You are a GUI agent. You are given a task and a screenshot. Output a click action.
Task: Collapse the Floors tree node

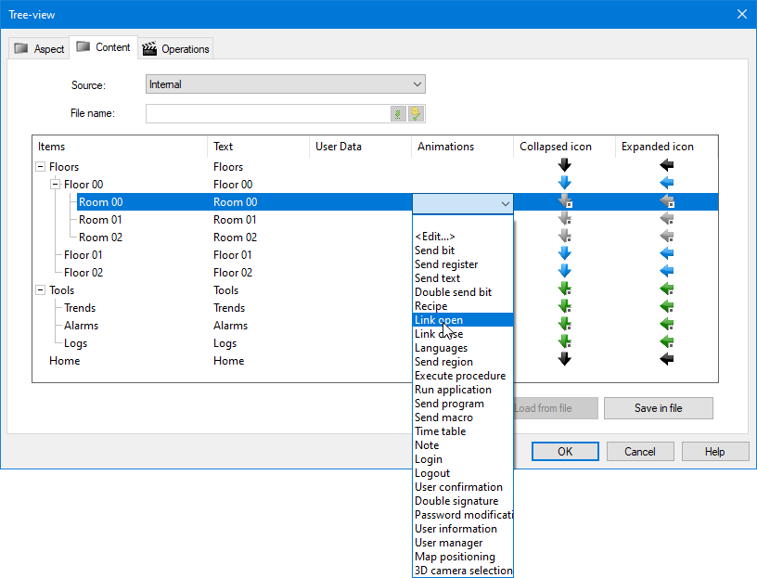[x=40, y=167]
